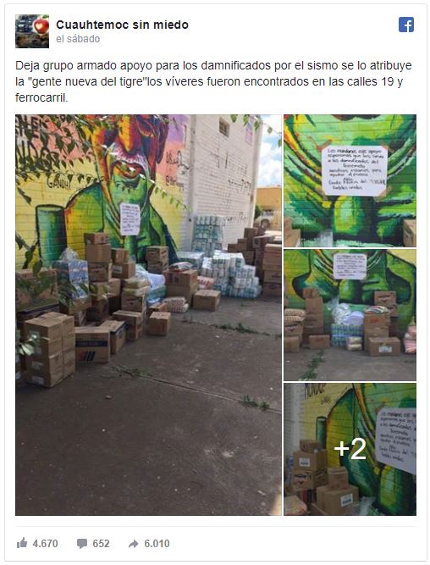
Task: Click the comment speech bubble icon
Action: (x=82, y=543)
